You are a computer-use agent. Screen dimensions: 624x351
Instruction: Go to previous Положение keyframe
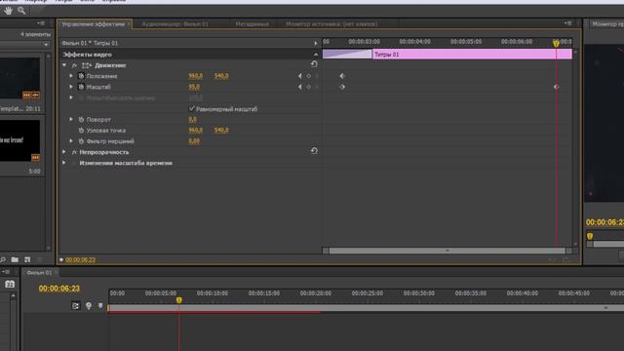pos(299,76)
